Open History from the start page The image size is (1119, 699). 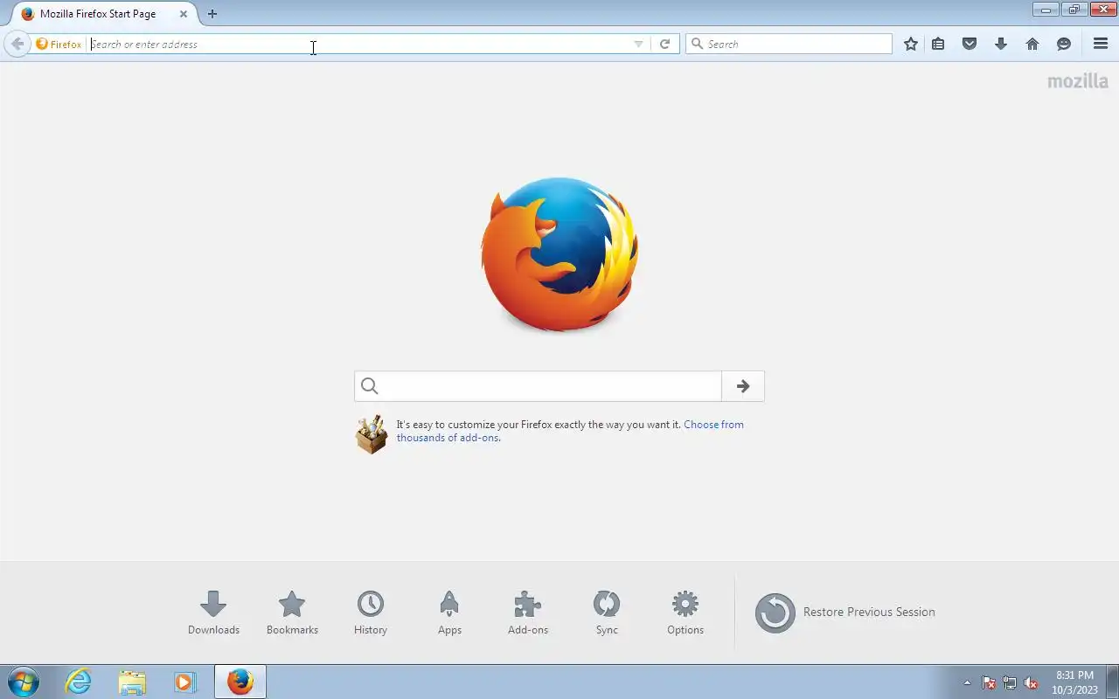371,612
